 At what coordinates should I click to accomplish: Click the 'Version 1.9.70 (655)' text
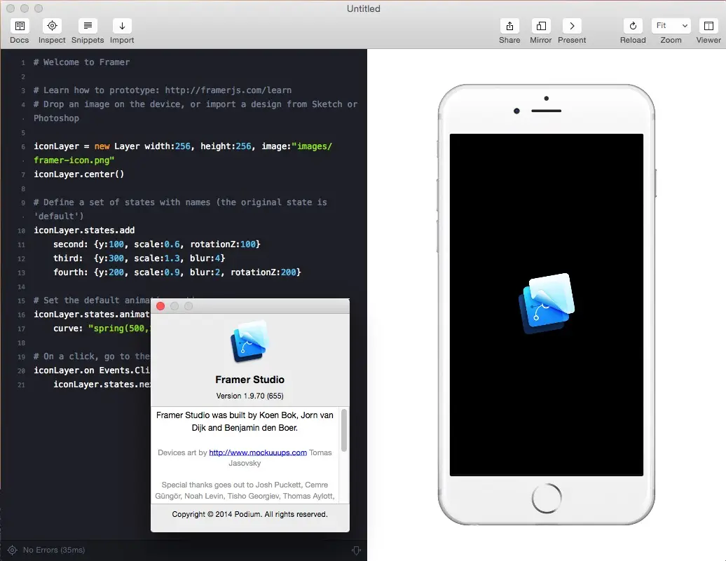pos(249,396)
